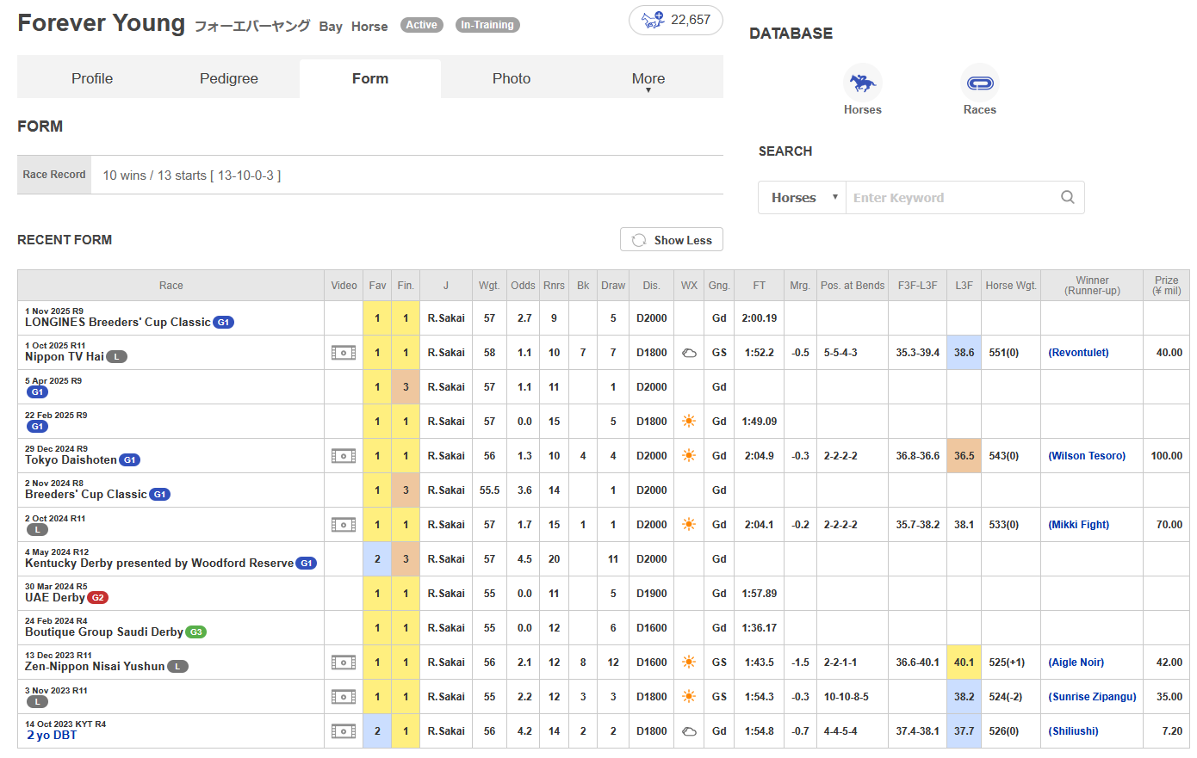Open the Horses search category dropdown
Viewport: 1197px width, 758px height.
click(x=803, y=197)
